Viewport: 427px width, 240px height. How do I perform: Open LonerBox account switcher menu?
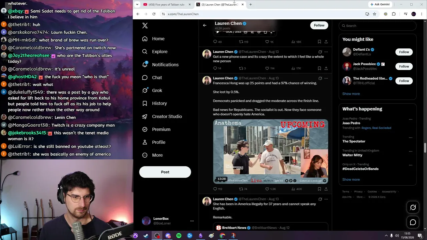192,221
